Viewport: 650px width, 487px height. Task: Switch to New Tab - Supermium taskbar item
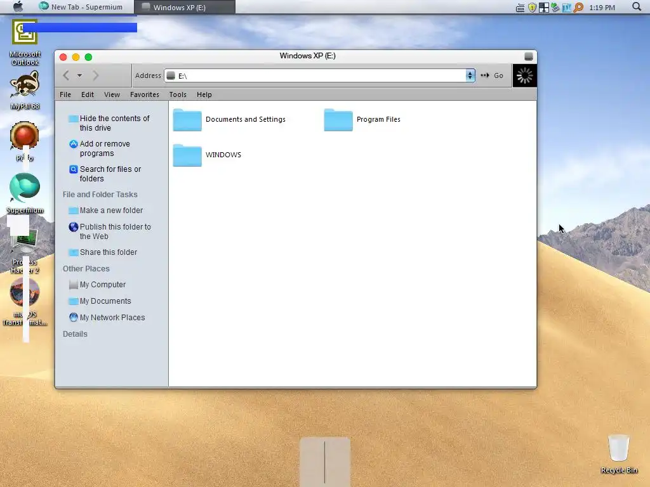81,7
